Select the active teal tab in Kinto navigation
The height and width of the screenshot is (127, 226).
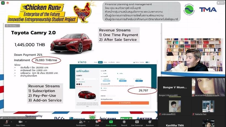click(100, 62)
